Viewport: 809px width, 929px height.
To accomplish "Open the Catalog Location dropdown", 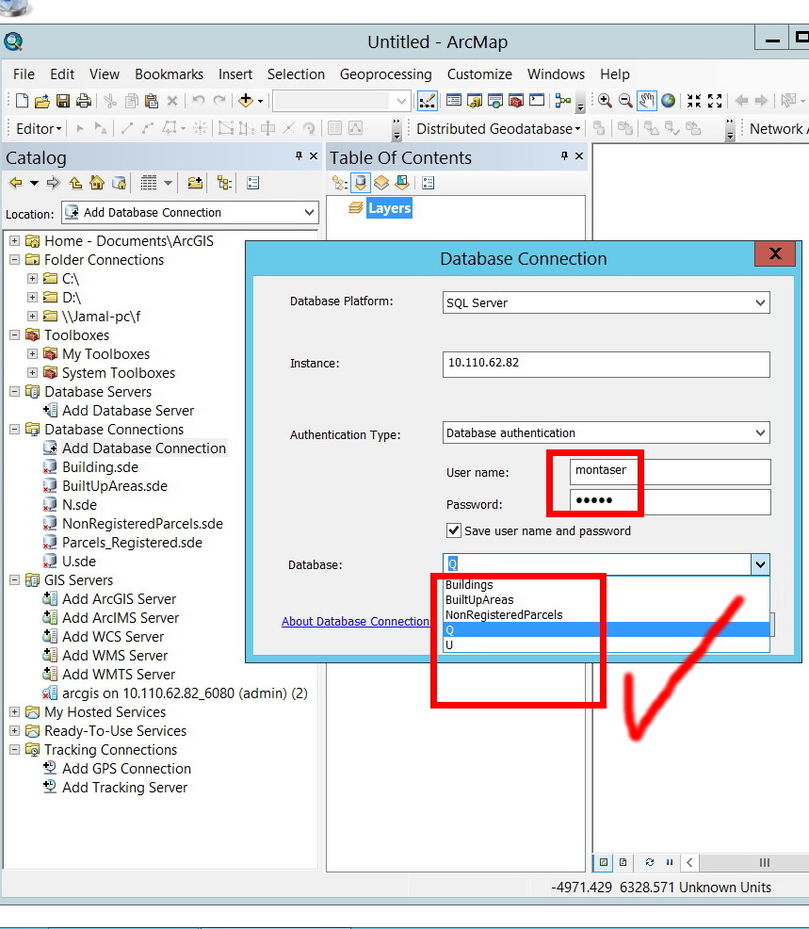I will (309, 212).
